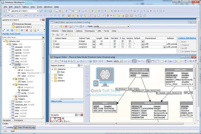Open the Zoom 100% dropdown
This screenshot has width=201, height=134.
click(x=121, y=61)
